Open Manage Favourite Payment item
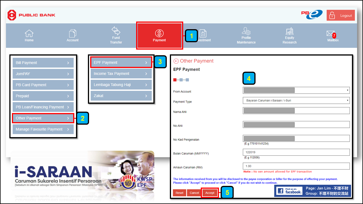The image size is (363, 204). pyautogui.click(x=43, y=129)
